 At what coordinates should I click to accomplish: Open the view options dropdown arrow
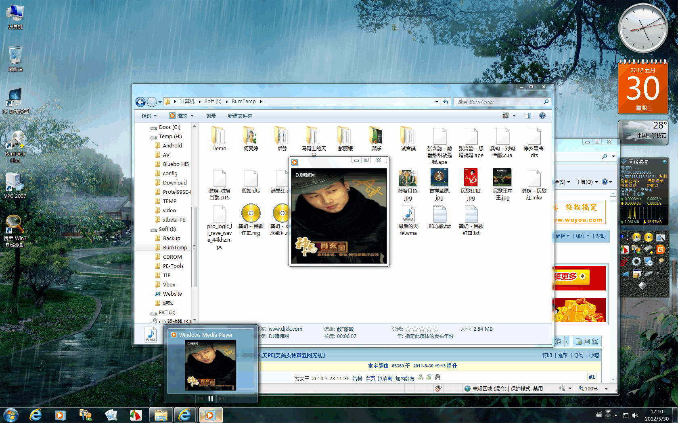(514, 116)
